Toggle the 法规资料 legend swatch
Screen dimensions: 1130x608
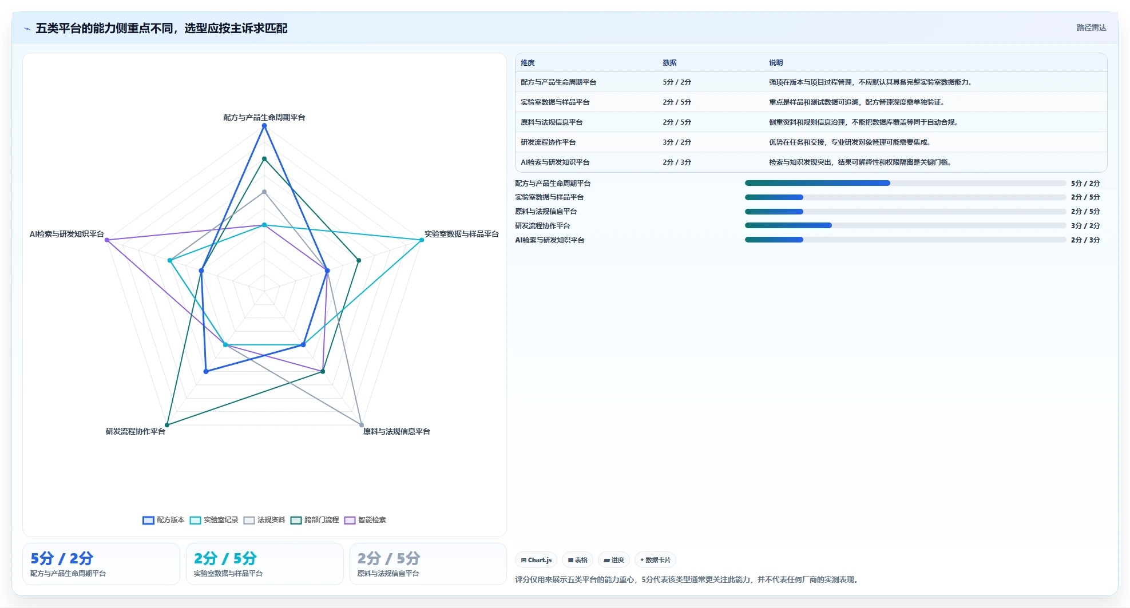point(249,520)
